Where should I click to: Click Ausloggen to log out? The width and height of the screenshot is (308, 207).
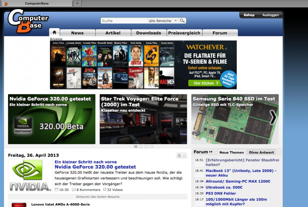point(271,15)
